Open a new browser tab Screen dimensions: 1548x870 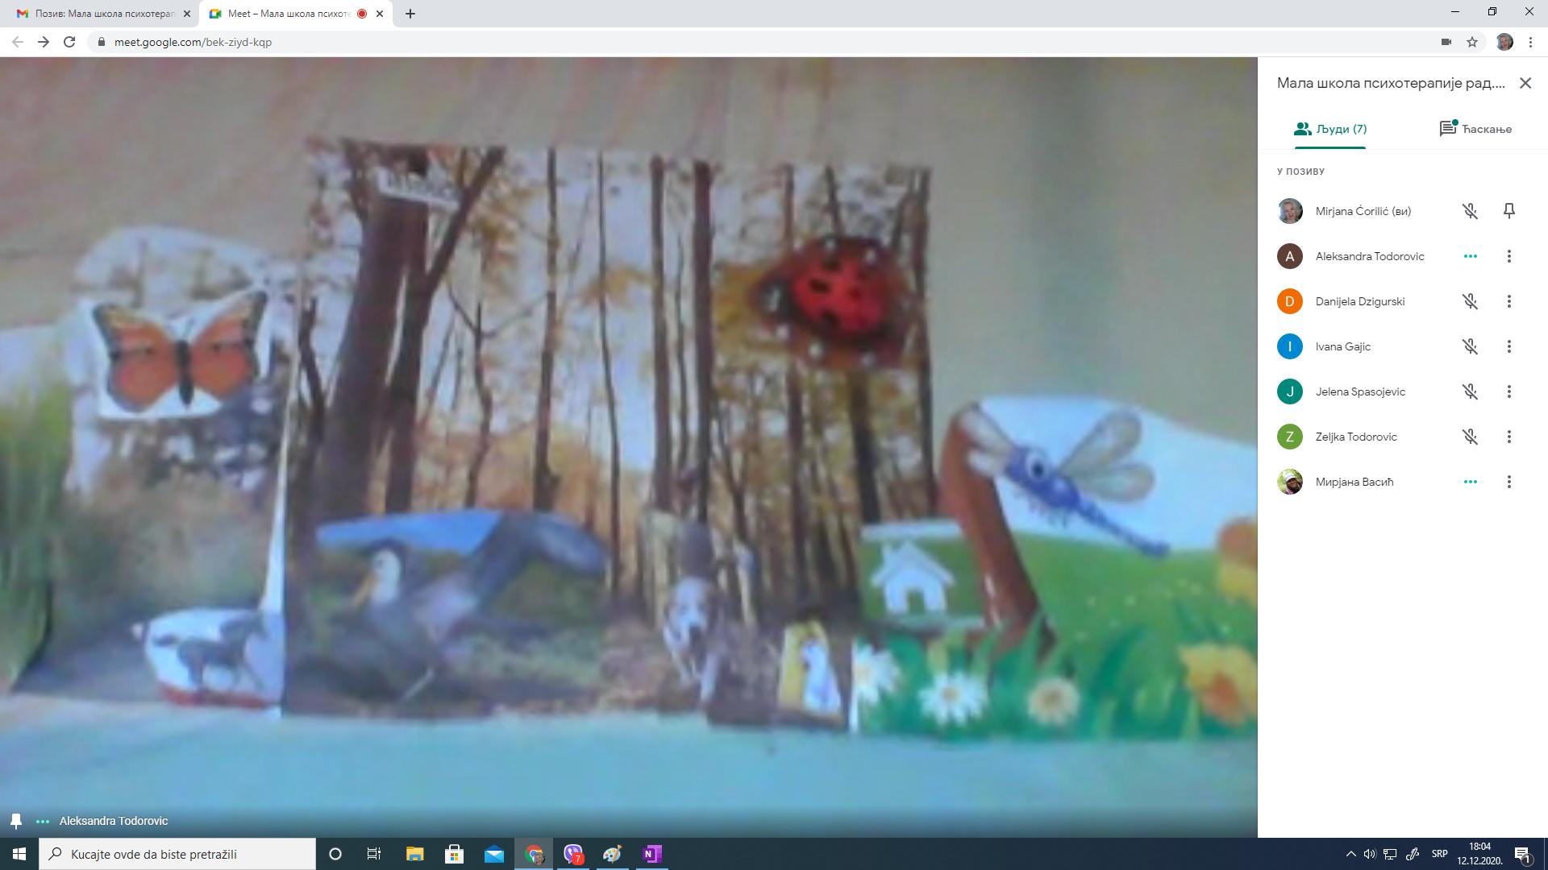click(x=410, y=14)
